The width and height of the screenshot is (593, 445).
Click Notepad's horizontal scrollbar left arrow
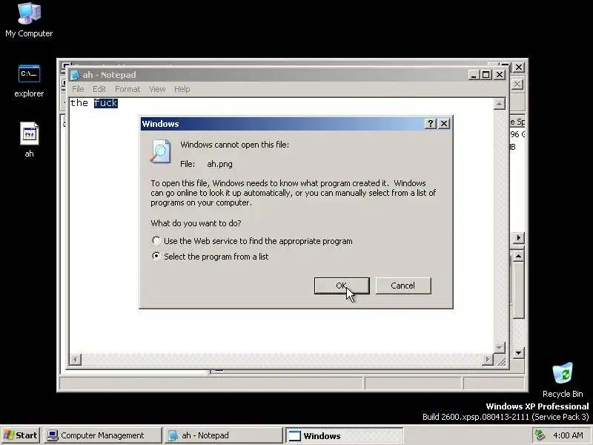tap(76, 359)
